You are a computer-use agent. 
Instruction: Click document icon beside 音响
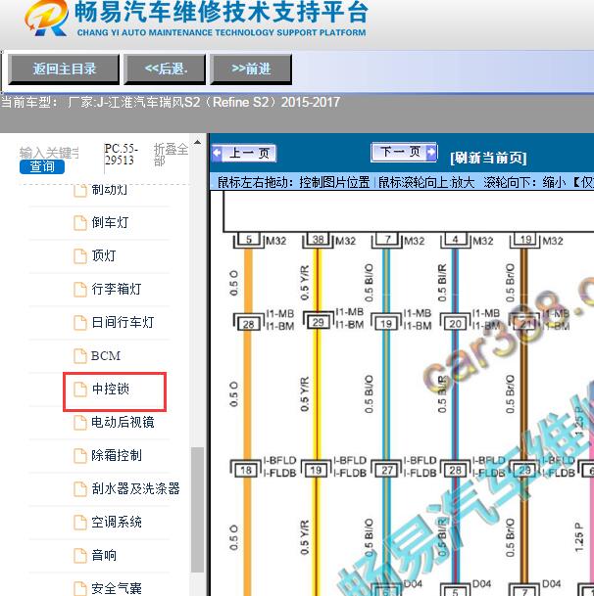click(80, 555)
